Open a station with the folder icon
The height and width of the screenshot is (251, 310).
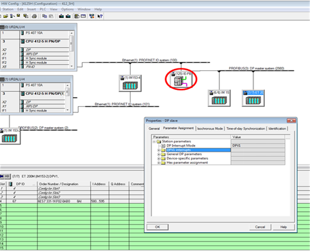(x=6, y=16)
